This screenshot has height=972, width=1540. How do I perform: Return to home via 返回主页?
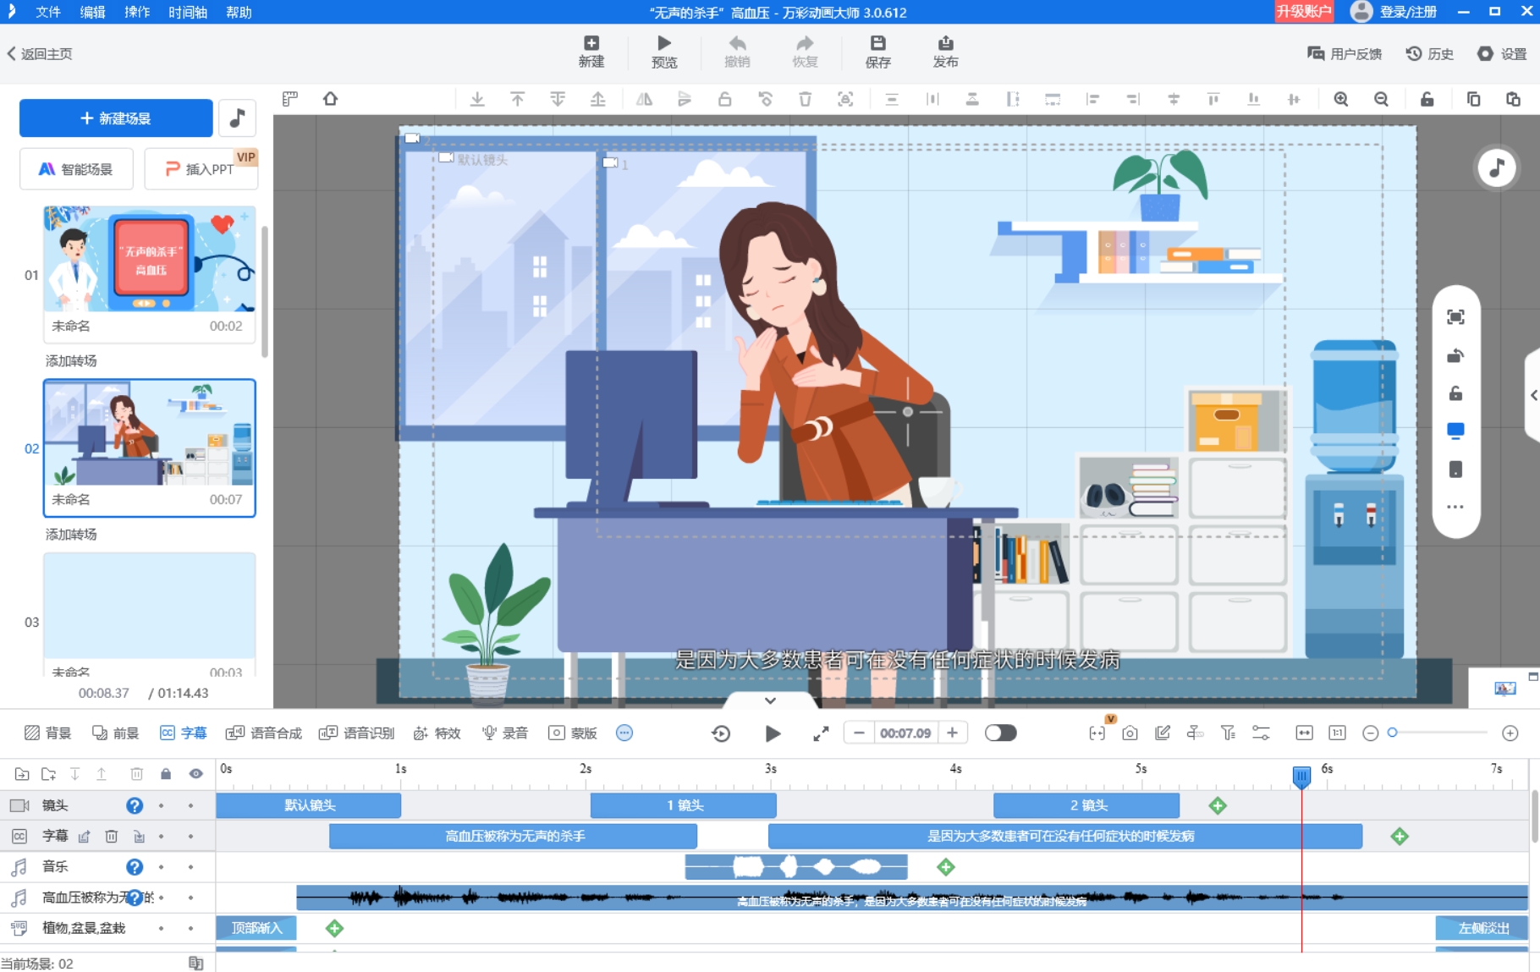click(x=40, y=54)
